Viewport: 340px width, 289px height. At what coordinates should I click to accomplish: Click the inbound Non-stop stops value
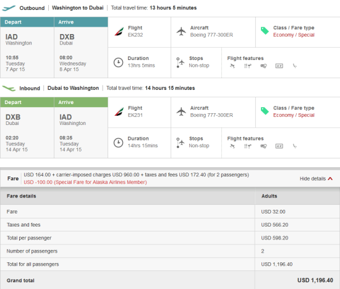point(199,145)
